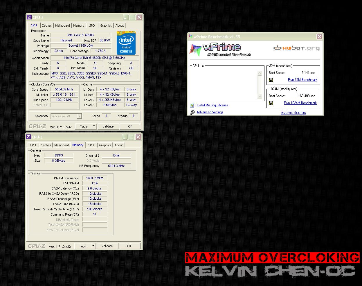Open About tab in top CPU-Z window

pos(120,25)
